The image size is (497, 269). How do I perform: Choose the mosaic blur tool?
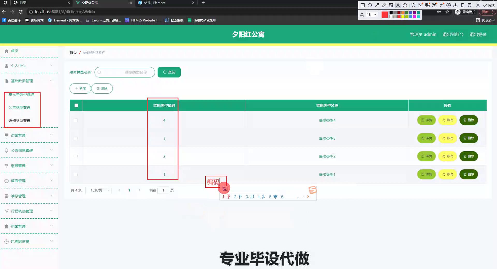(x=391, y=5)
